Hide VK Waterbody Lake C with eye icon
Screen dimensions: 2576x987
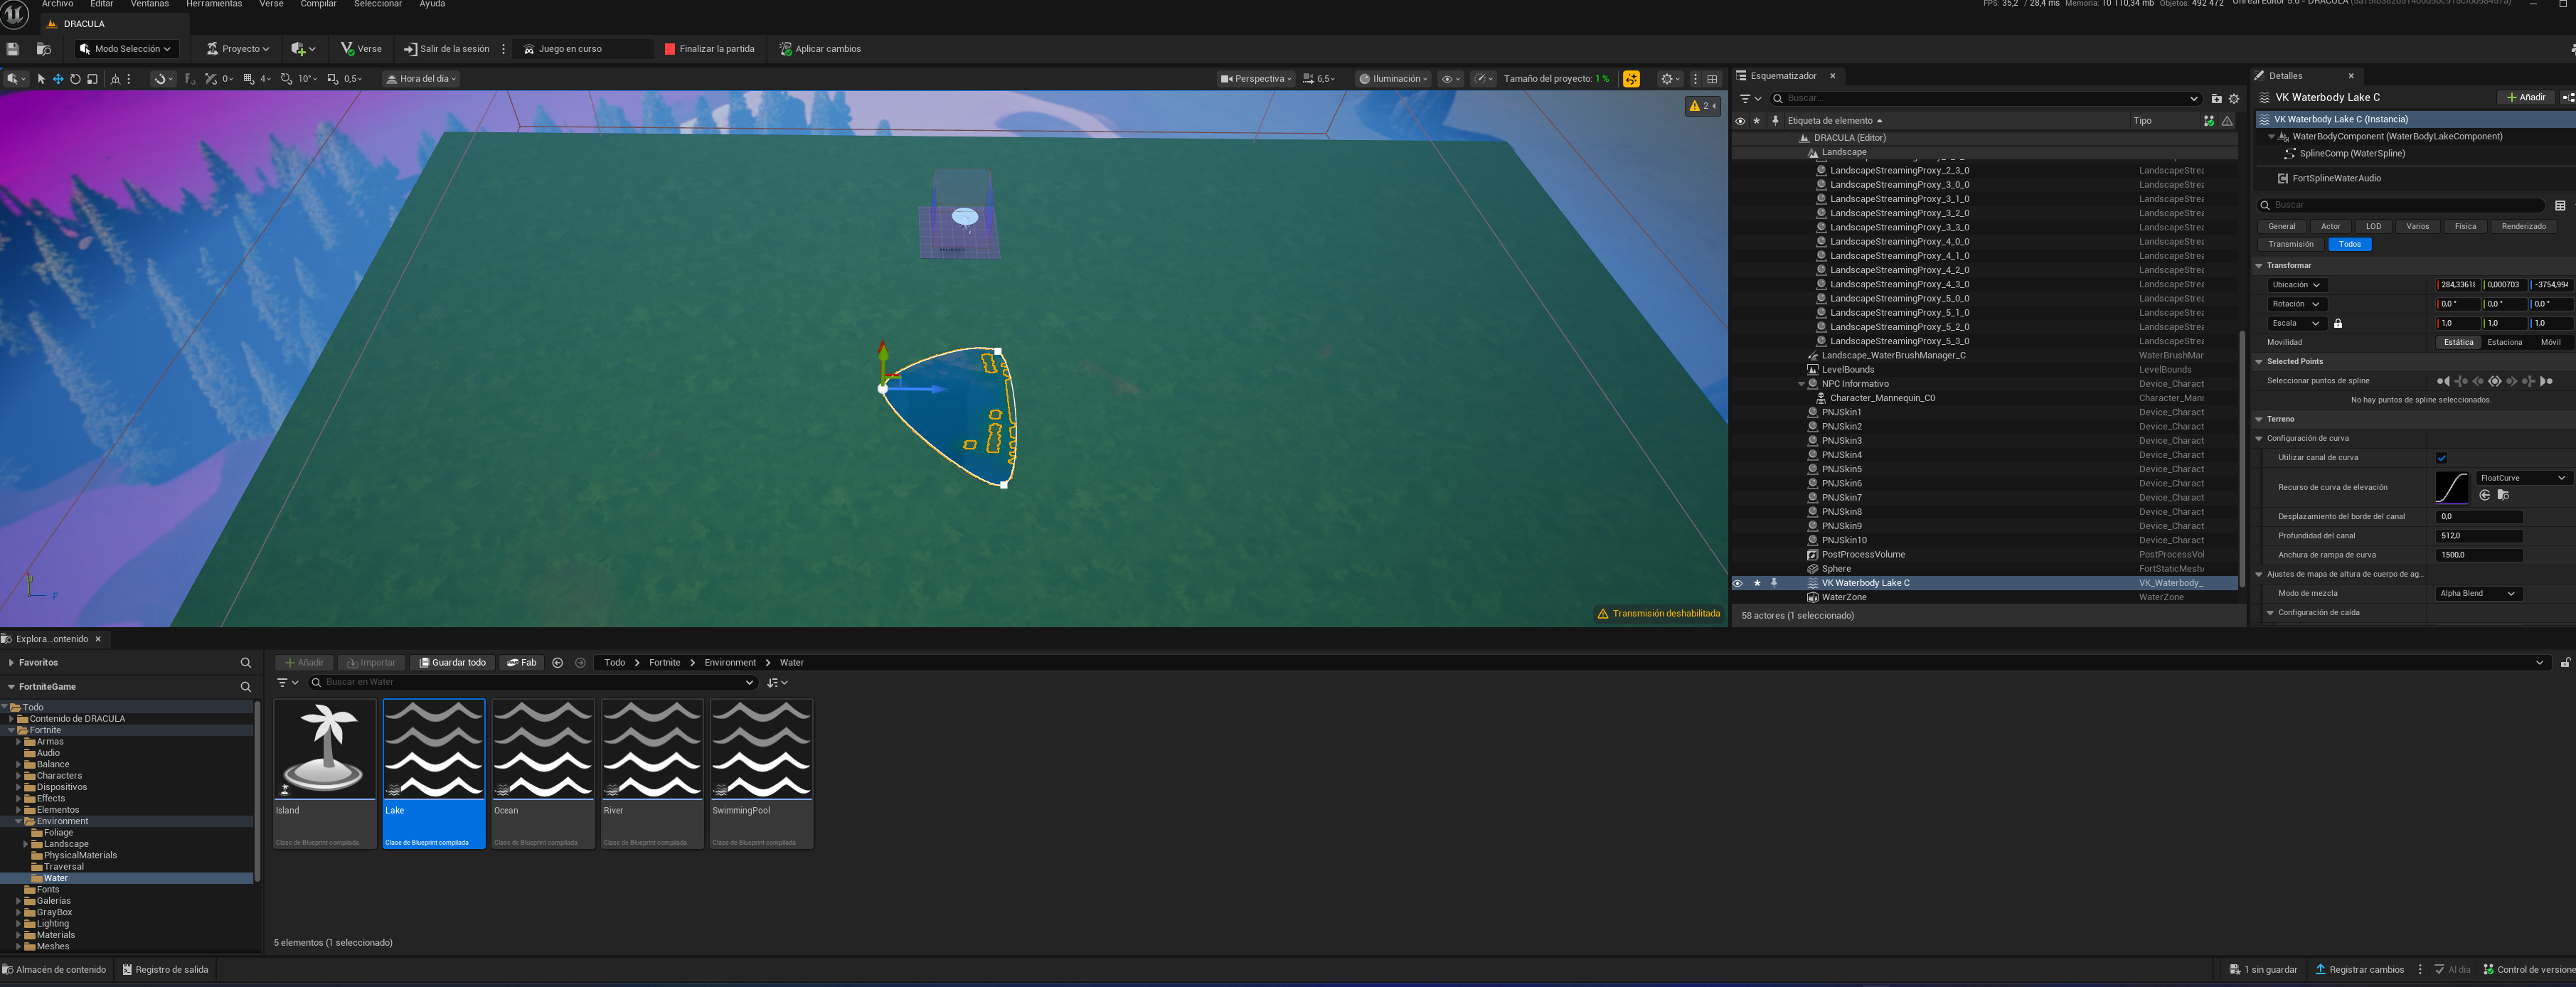(x=1738, y=583)
